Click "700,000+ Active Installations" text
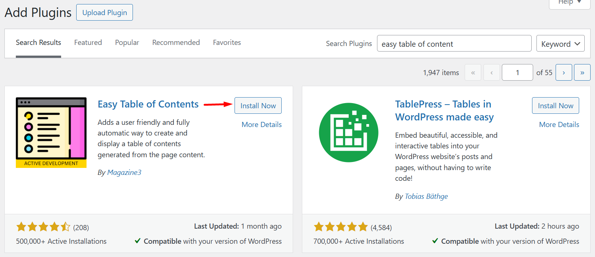Screen dimensions: 595x257 tap(359, 241)
